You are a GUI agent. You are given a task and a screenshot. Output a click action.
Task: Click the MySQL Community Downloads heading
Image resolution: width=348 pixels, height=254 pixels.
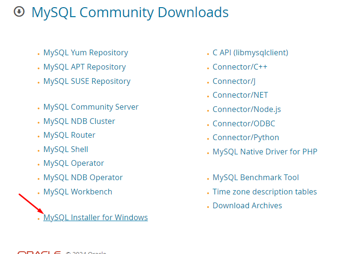pos(130,12)
